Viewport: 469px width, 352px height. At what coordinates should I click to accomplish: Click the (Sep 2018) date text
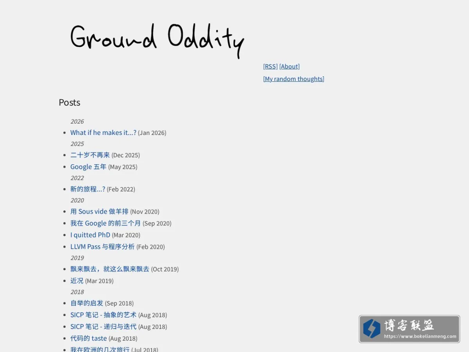tap(119, 303)
